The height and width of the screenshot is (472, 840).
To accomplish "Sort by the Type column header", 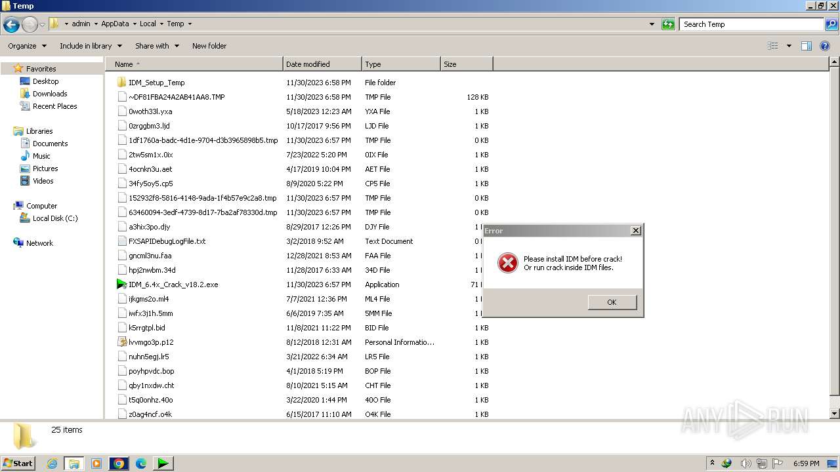I will (401, 64).
